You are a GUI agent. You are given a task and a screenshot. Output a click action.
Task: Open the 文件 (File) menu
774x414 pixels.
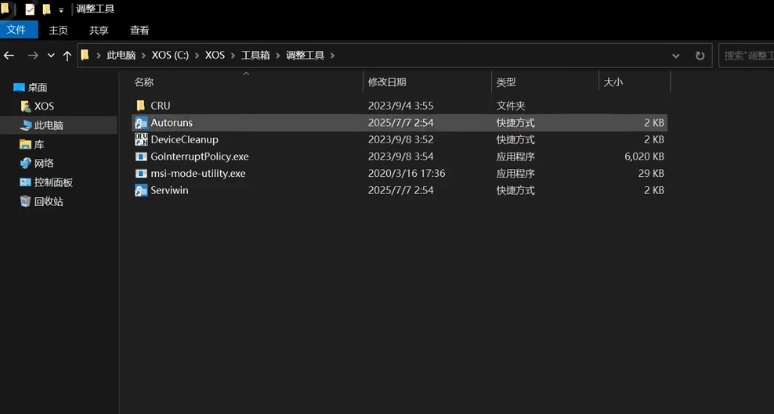pos(16,30)
